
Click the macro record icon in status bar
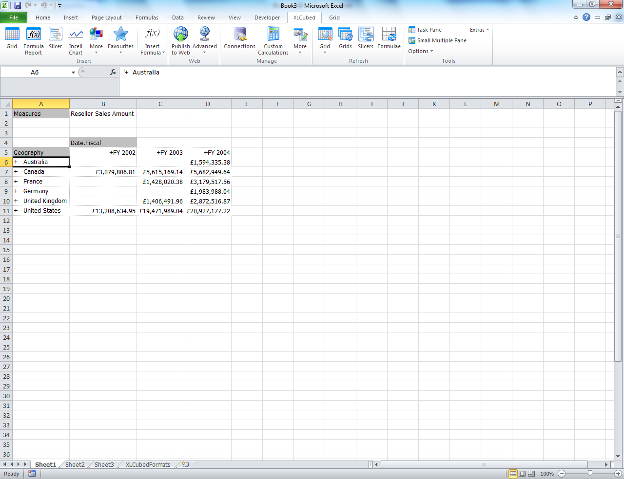[32, 474]
